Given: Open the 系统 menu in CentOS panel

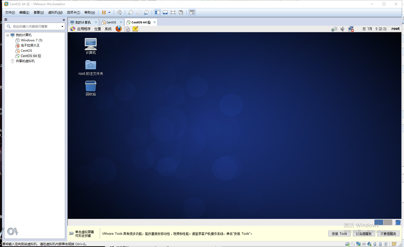Looking at the screenshot, I should coord(108,29).
